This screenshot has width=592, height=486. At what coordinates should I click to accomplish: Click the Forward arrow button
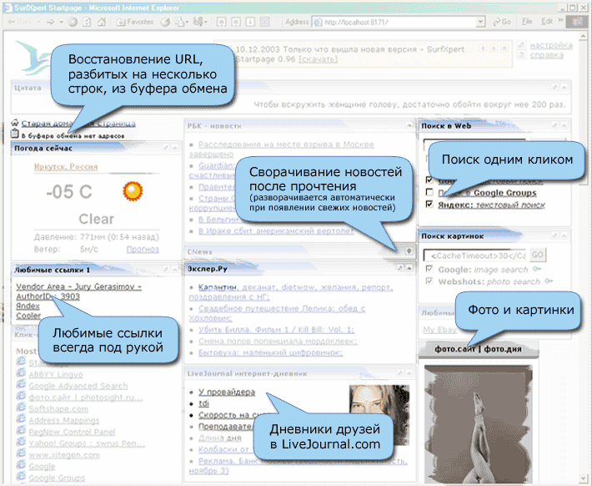pyautogui.click(x=51, y=22)
